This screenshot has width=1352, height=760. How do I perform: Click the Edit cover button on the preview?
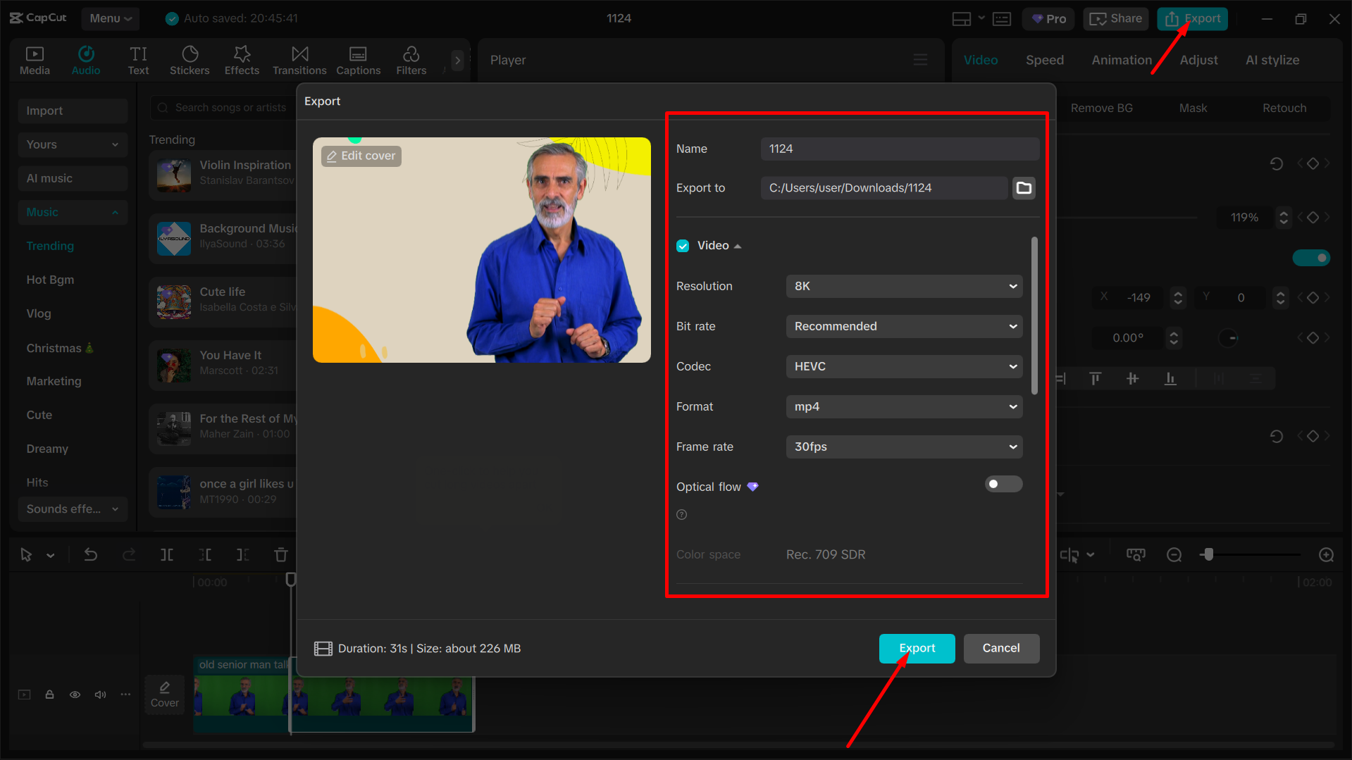pyautogui.click(x=361, y=156)
